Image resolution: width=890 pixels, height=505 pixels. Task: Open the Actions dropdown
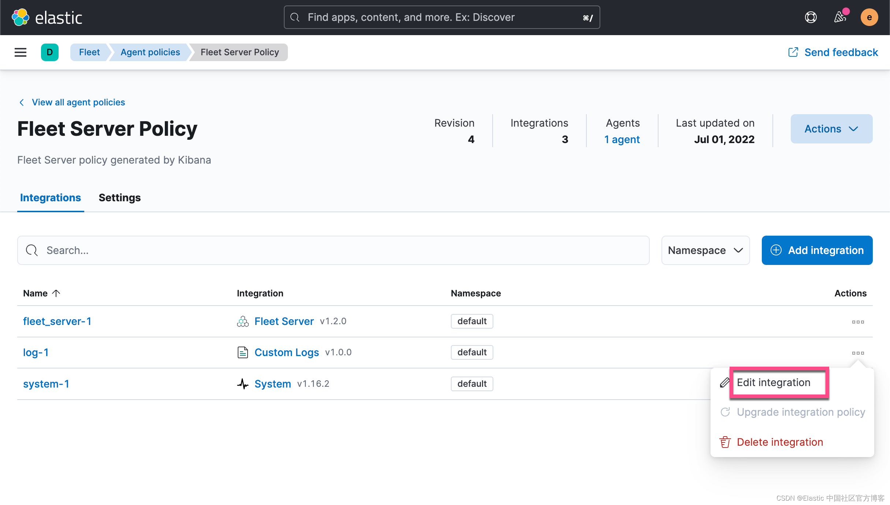[x=831, y=128]
